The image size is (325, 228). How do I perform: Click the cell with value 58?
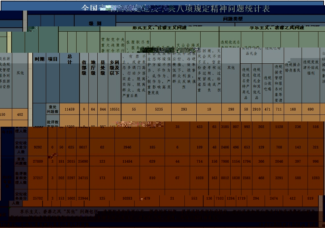pyautogui.click(x=246, y=109)
